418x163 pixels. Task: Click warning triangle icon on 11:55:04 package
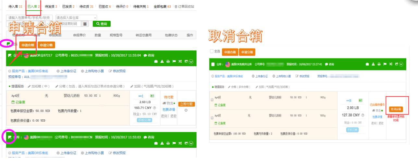pos(162,61)
